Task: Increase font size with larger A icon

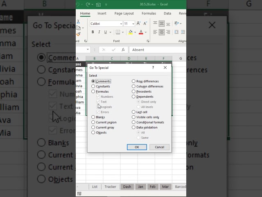Action: 139,23
